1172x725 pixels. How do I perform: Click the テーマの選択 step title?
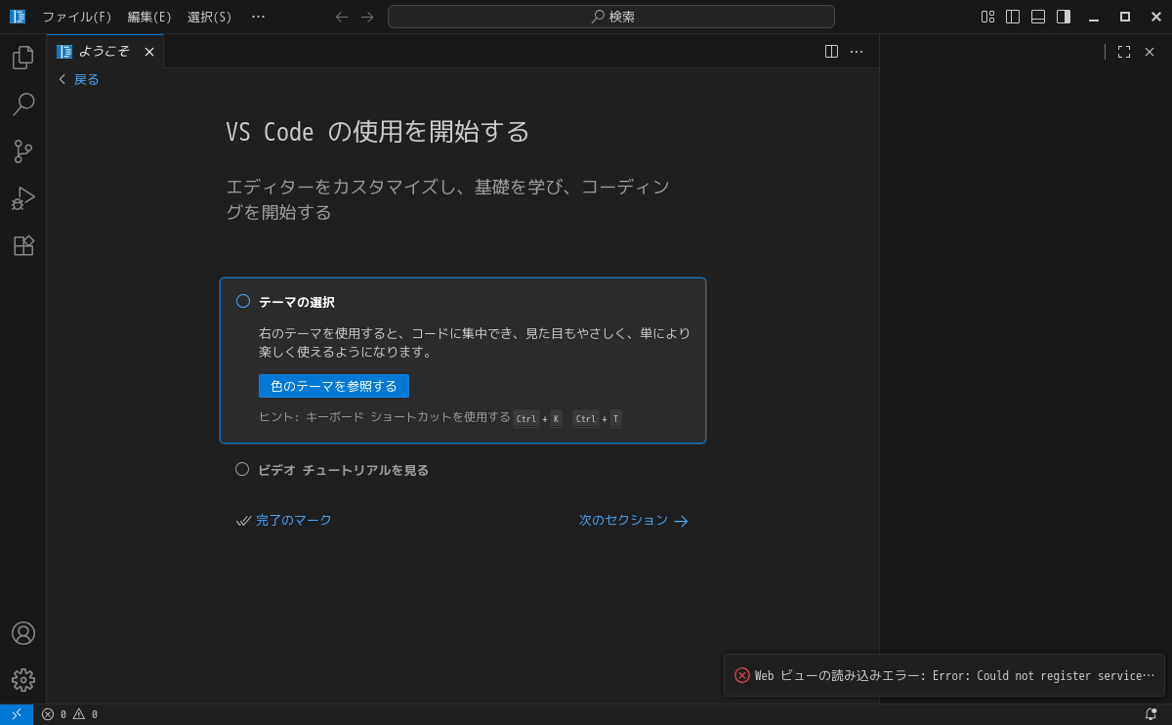[x=297, y=302]
